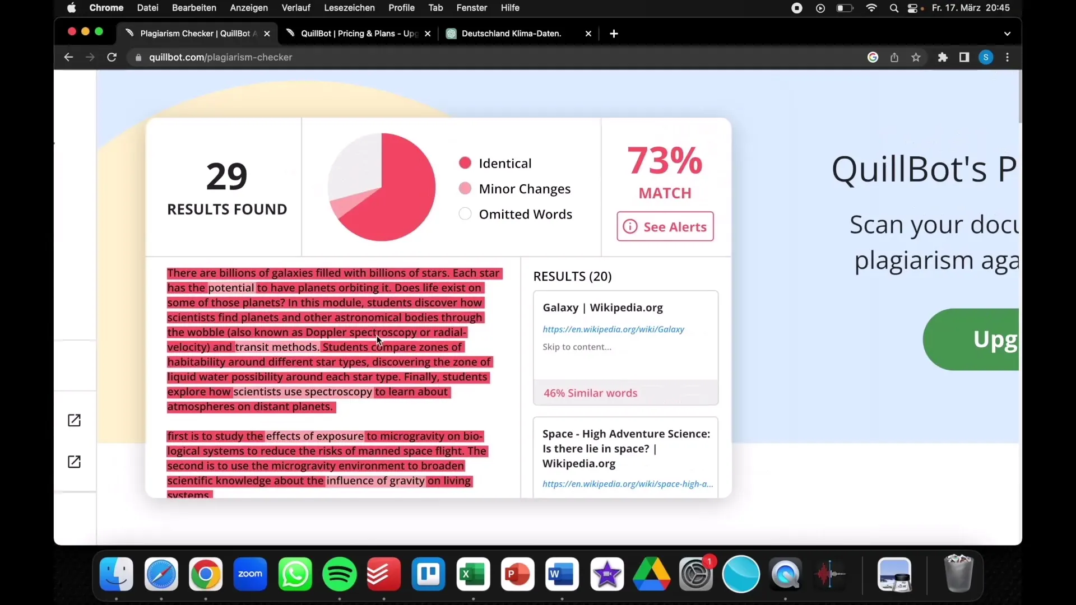Open the QuillBot Pricing & Plans tab
Viewport: 1076px width, 605px height.
[359, 33]
